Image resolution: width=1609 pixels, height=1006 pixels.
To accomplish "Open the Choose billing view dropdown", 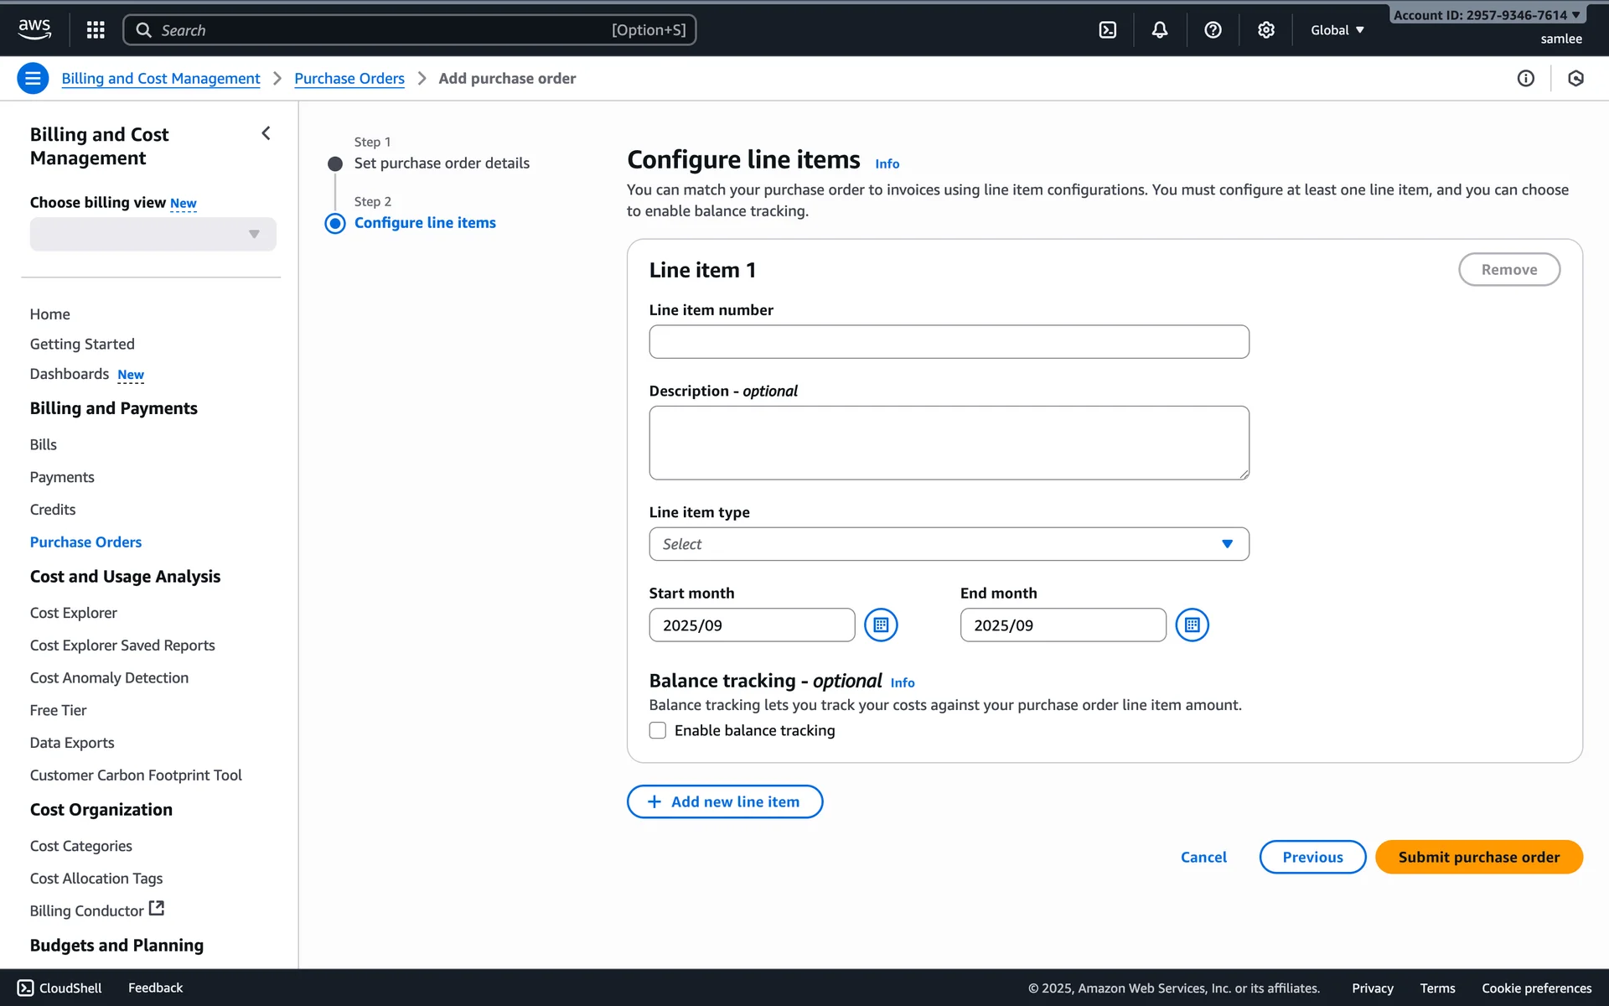I will (153, 235).
